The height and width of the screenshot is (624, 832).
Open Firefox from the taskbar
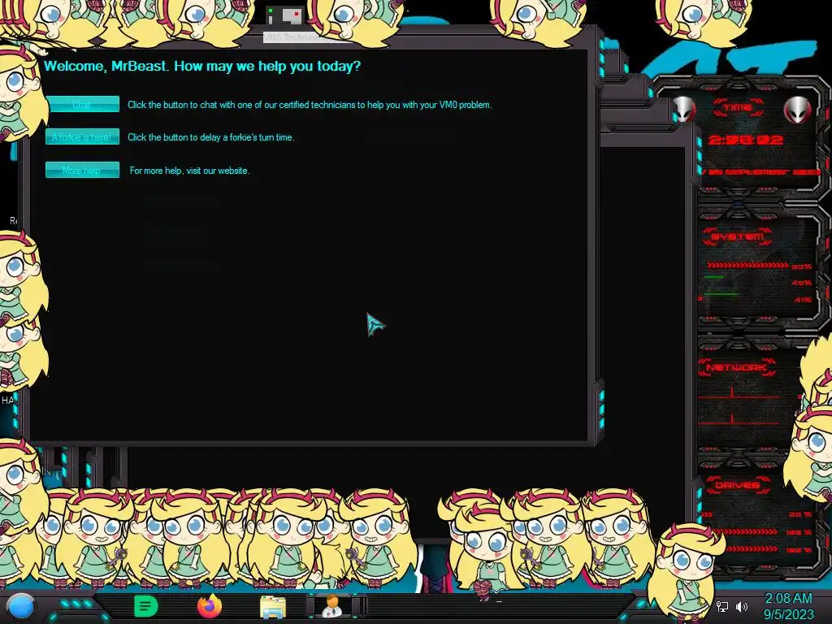210,606
